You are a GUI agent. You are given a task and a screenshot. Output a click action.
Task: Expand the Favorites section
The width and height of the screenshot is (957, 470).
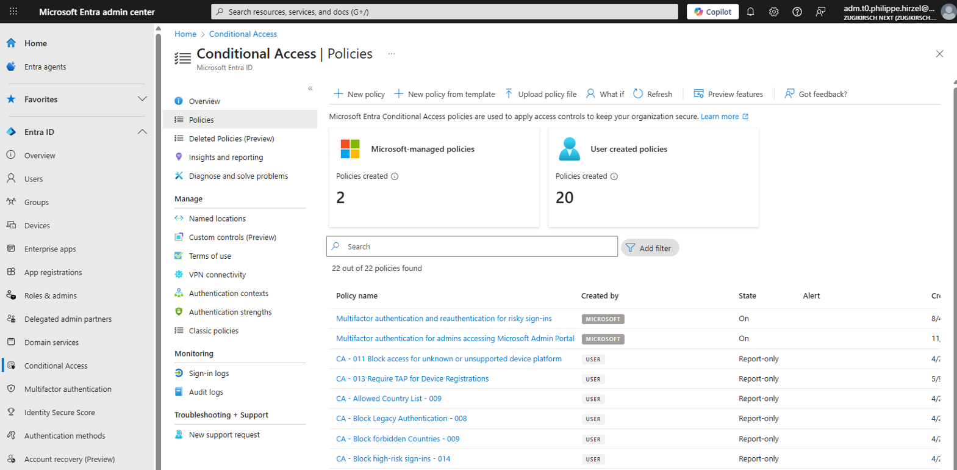(142, 99)
